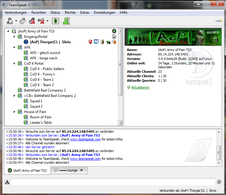Select channel CoD 4 - Team 1
Image resolution: width=226 pixels, height=195 pixels.
pyautogui.click(x=42, y=80)
